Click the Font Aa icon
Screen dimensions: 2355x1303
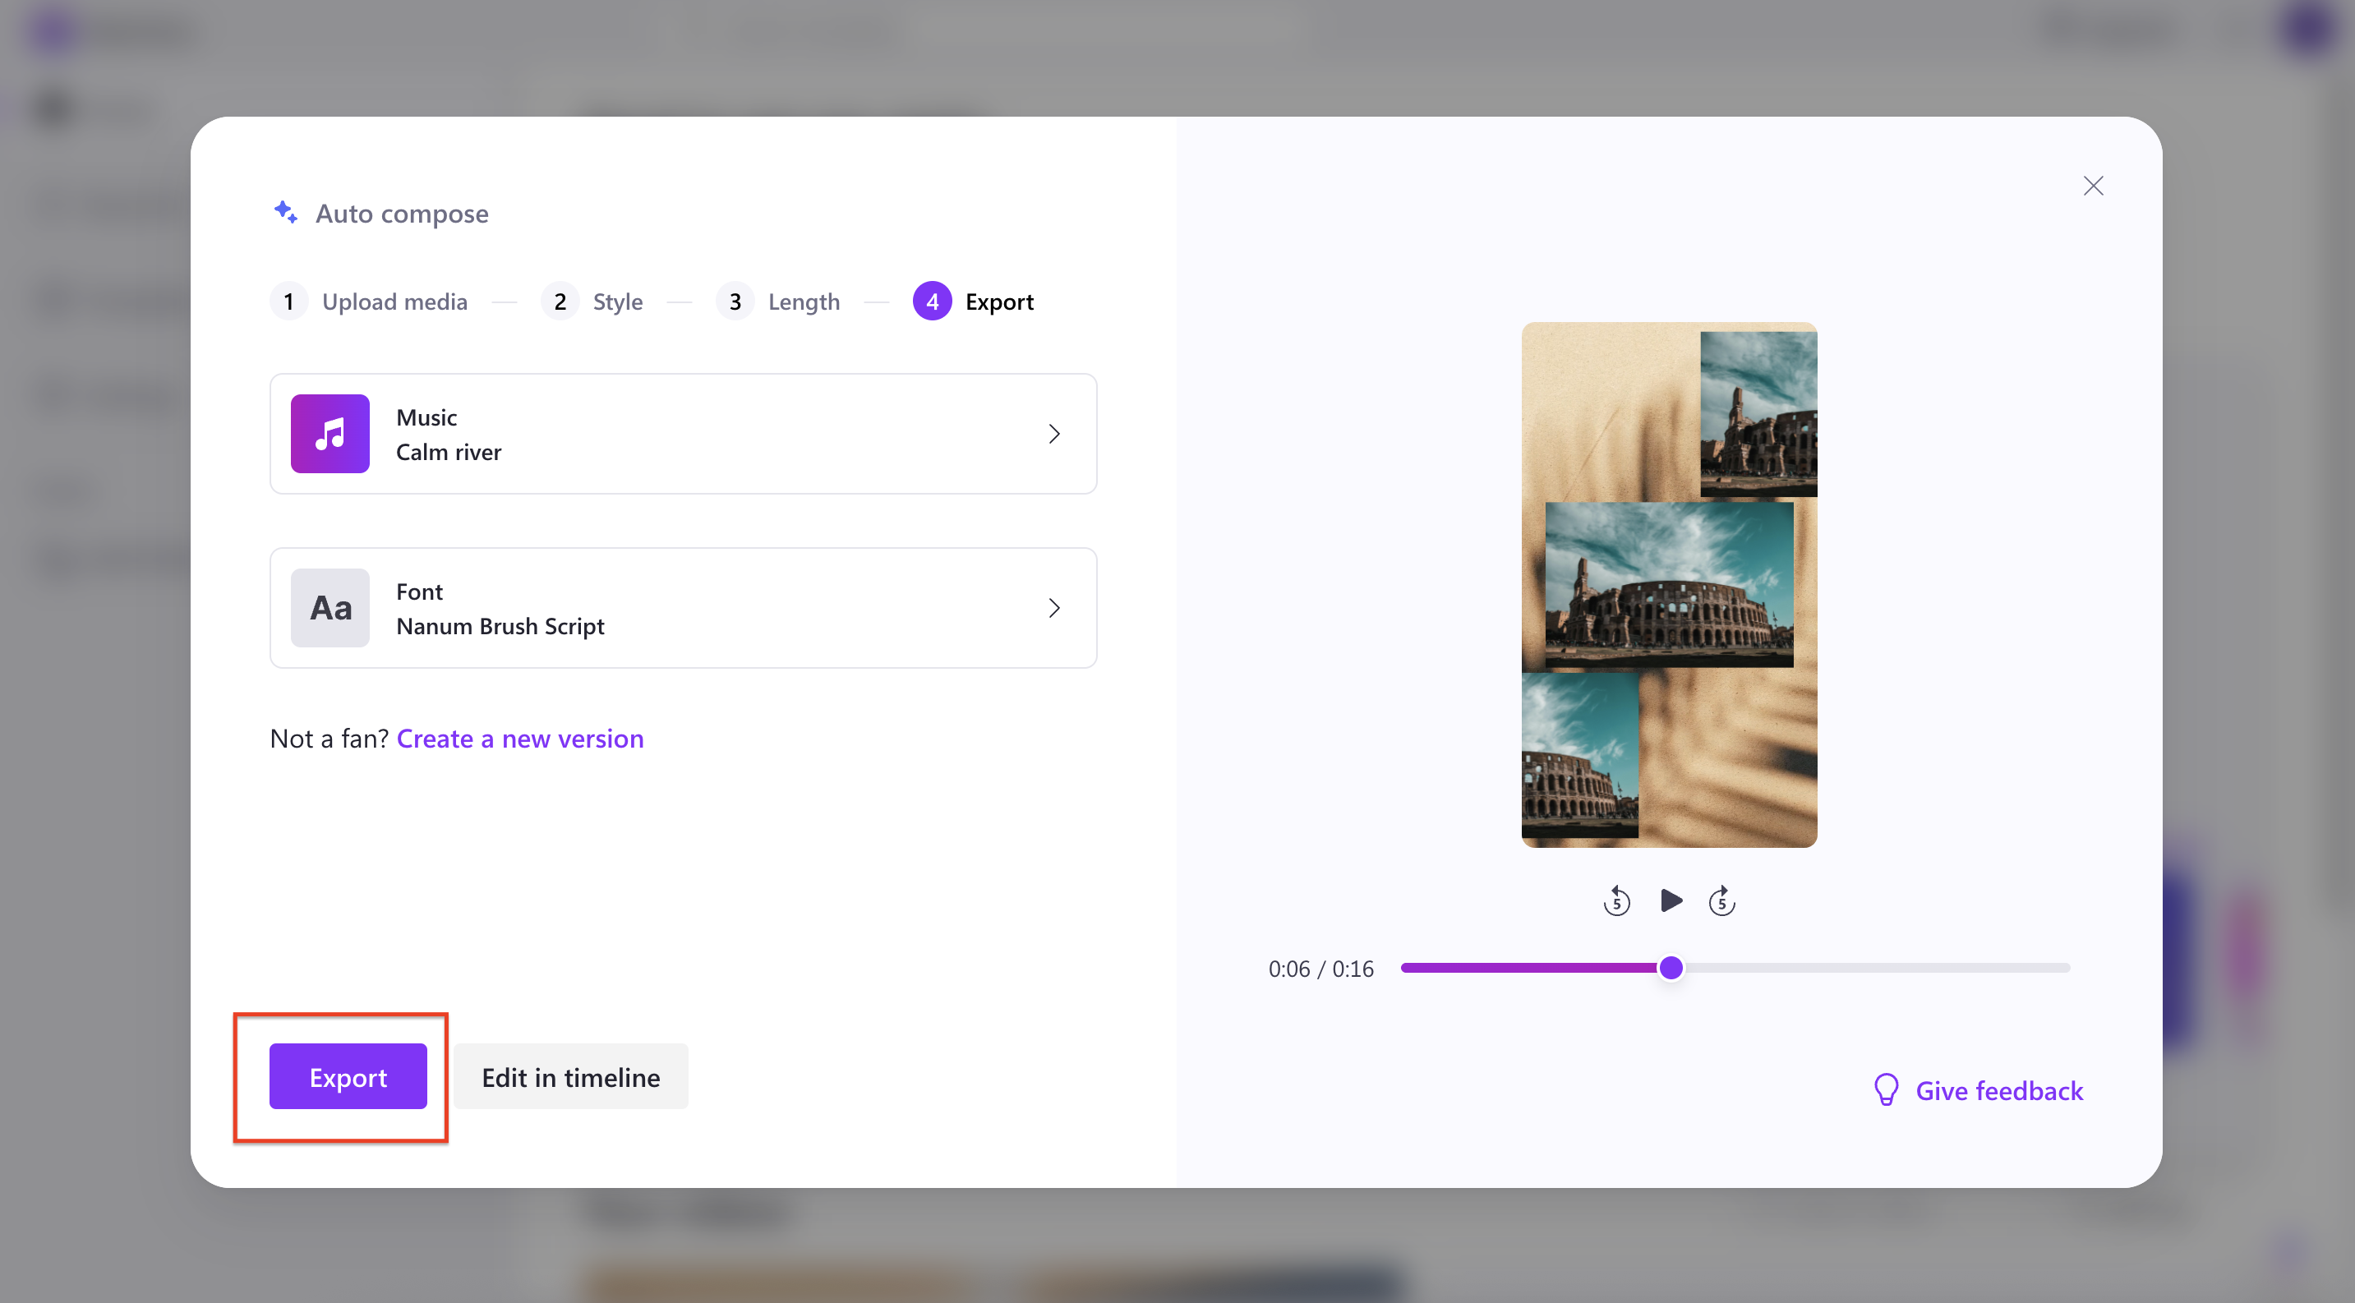330,608
